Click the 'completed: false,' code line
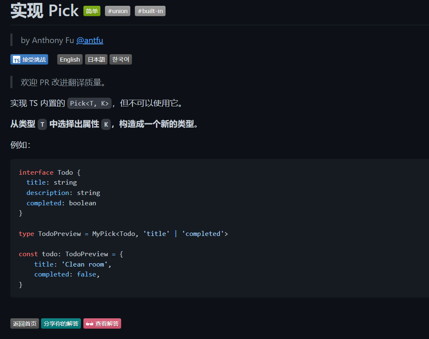Image resolution: width=429 pixels, height=339 pixels. tap(67, 274)
